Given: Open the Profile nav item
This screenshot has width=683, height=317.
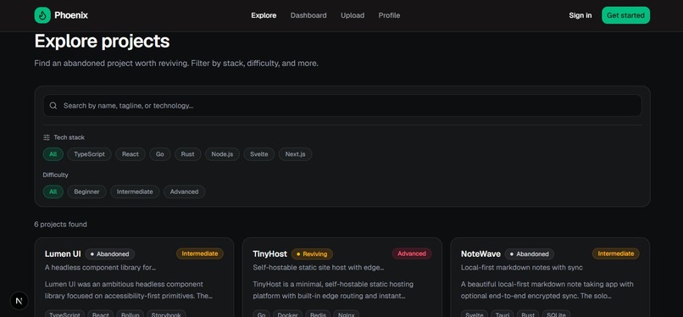Looking at the screenshot, I should 389,15.
